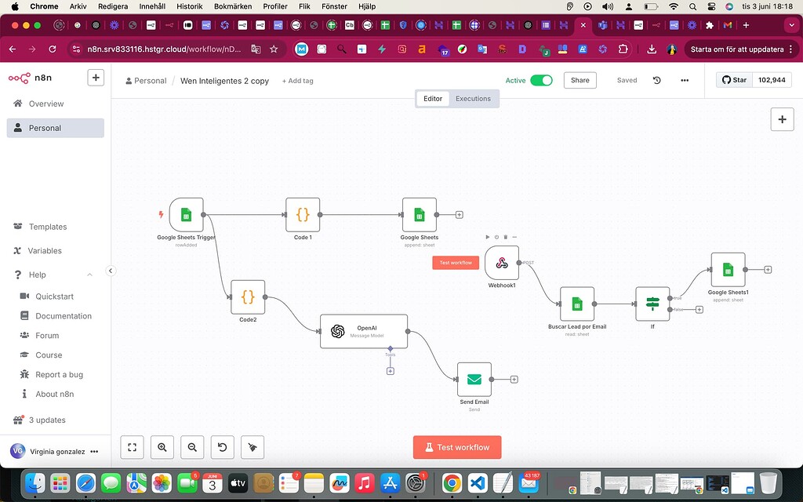Select the Webhook1 node
The width and height of the screenshot is (803, 502).
click(x=502, y=264)
